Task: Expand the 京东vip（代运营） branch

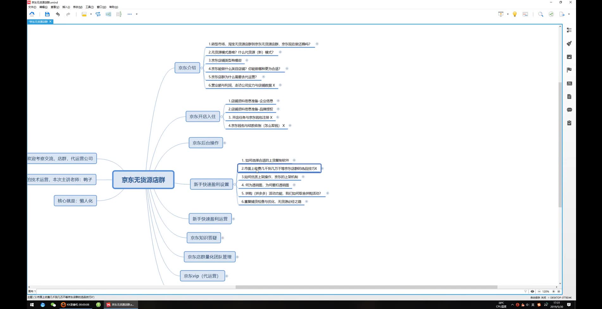Action: (x=227, y=276)
